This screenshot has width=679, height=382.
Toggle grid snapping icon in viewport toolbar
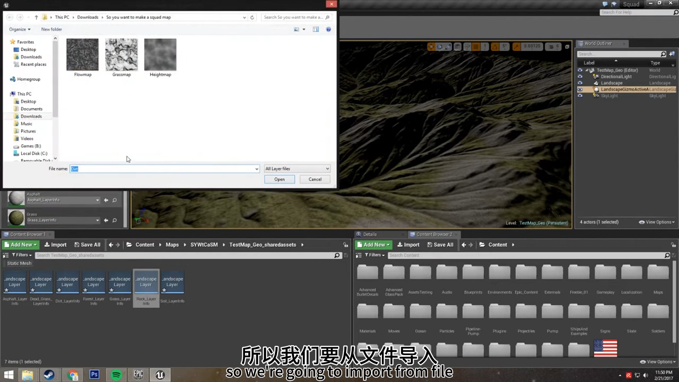pos(476,47)
